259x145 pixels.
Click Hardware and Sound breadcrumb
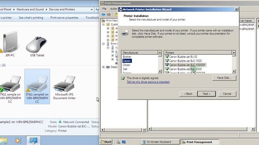[x=30, y=10]
